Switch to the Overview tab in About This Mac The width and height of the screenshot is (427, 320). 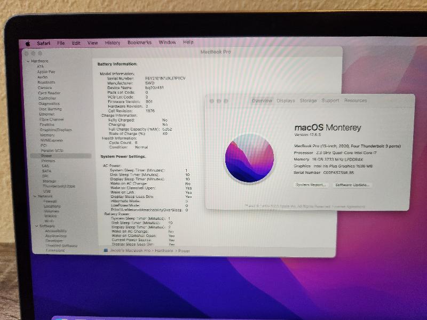tap(262, 101)
